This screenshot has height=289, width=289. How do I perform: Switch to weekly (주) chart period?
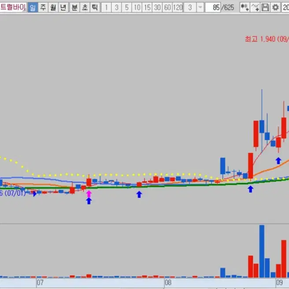[x=43, y=7]
